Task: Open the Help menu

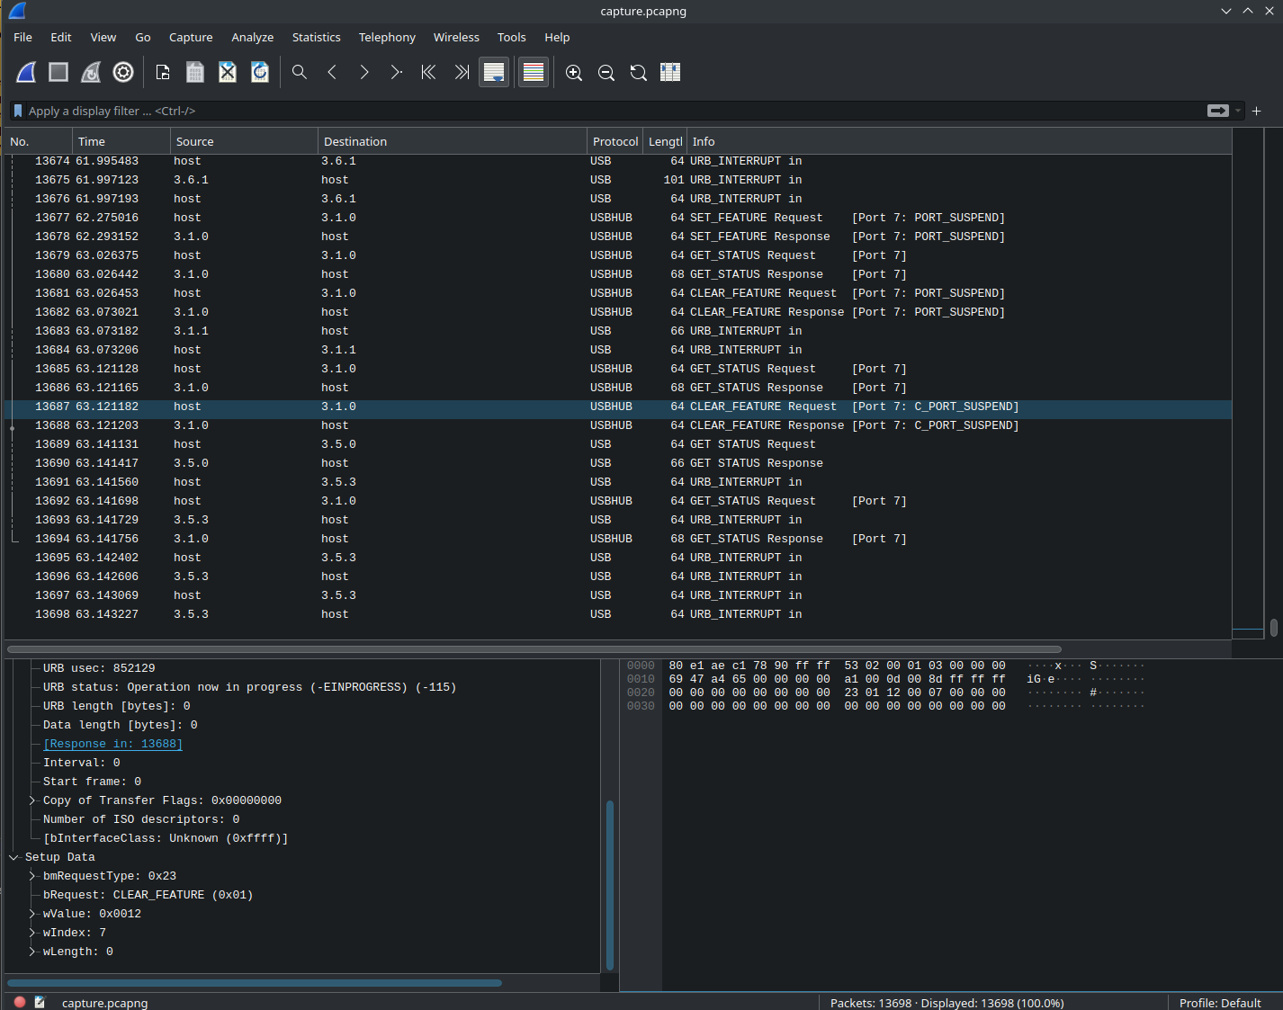Action: click(x=557, y=37)
